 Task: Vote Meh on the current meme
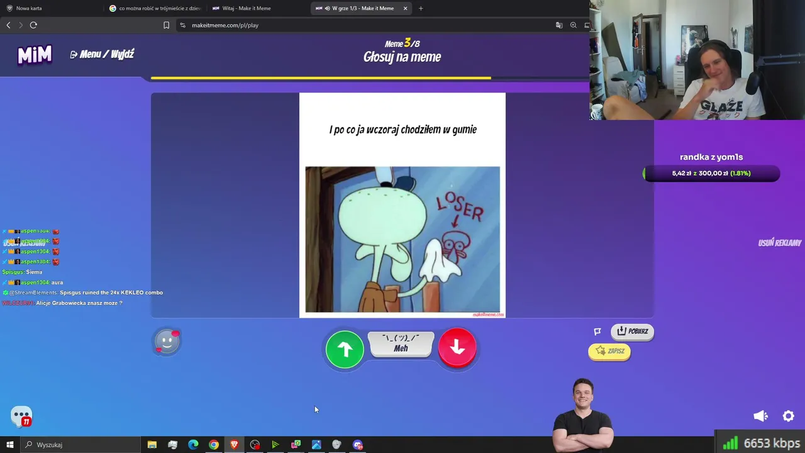[x=401, y=344]
